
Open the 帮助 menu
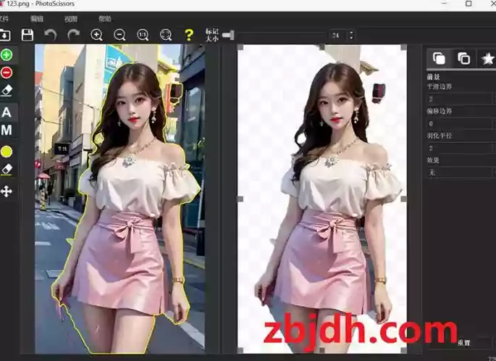coord(105,18)
